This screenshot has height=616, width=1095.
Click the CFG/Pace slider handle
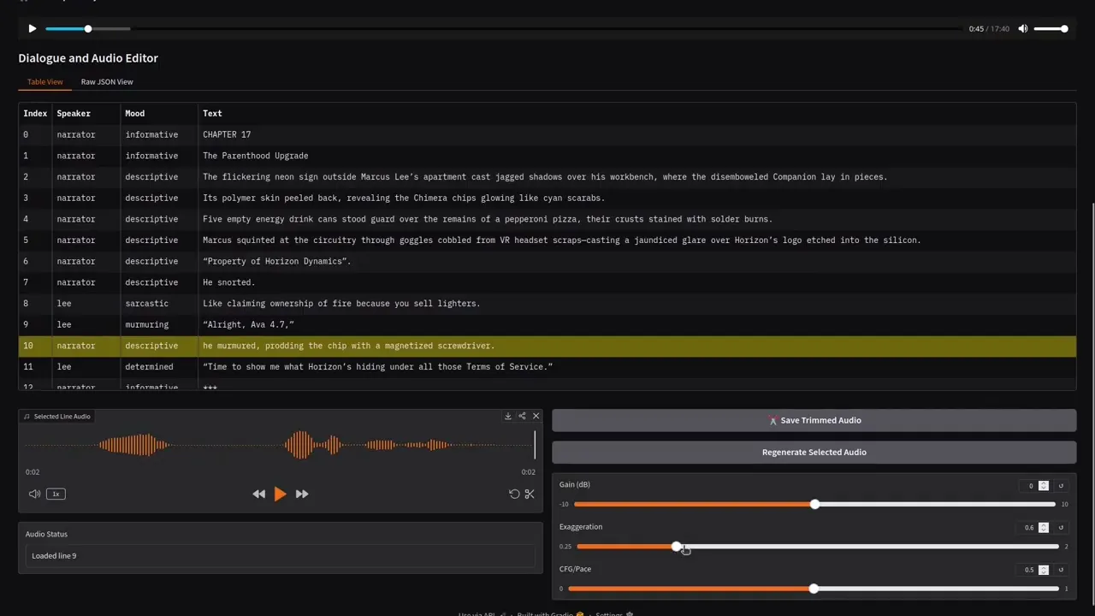point(814,589)
